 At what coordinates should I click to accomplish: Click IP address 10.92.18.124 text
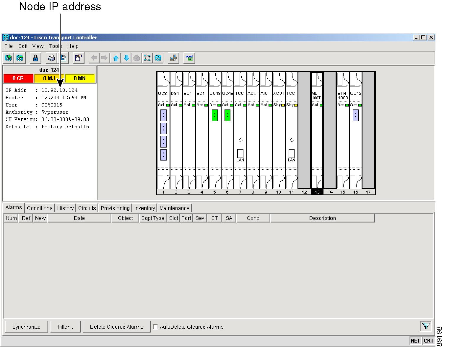click(x=59, y=90)
